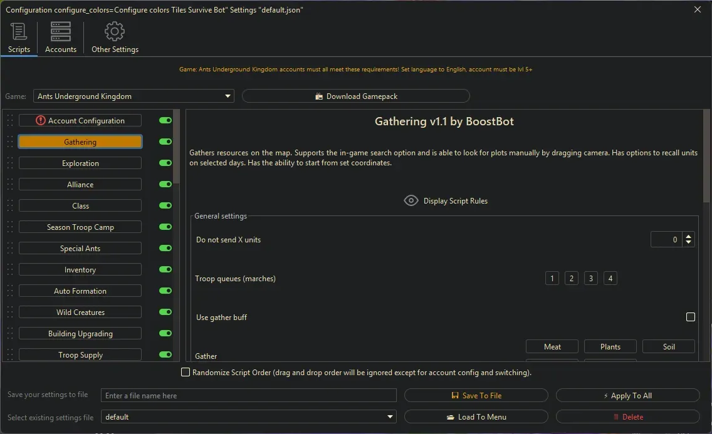The image size is (712, 434).
Task: Click the drag handle beside Gathering script
Action: pyautogui.click(x=9, y=142)
